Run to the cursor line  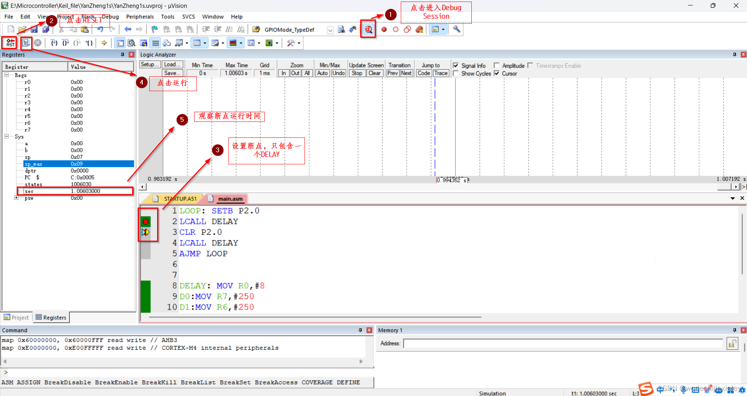89,43
